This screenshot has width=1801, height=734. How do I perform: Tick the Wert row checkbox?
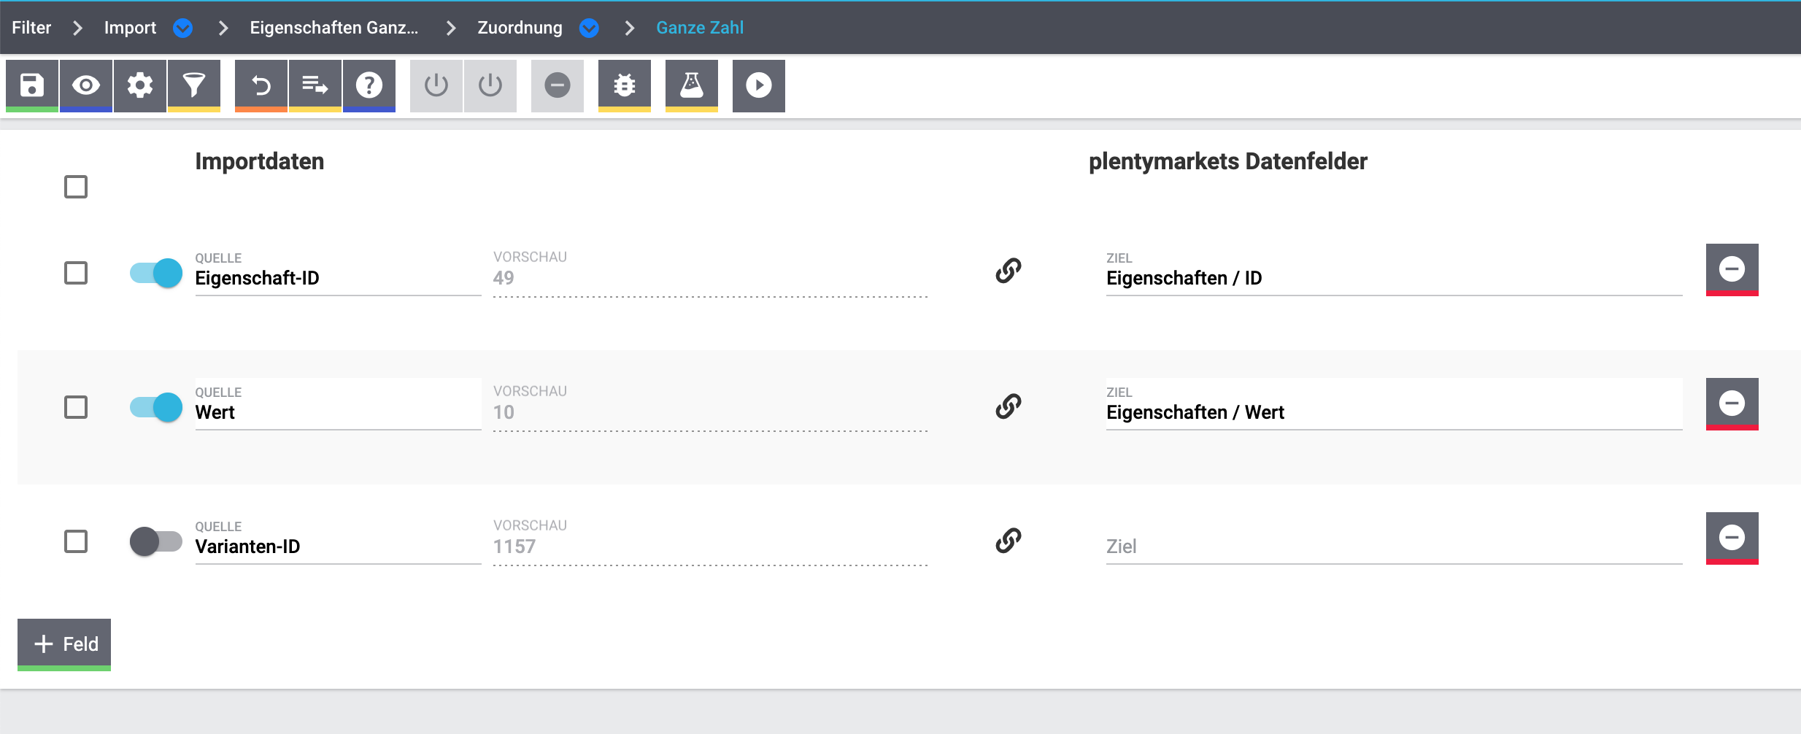pos(76,407)
